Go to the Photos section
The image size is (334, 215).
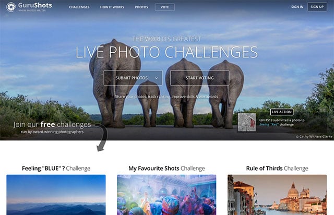pos(141,7)
